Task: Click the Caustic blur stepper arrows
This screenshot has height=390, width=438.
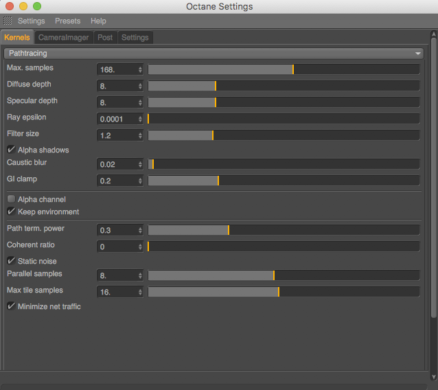Action: click(x=140, y=164)
